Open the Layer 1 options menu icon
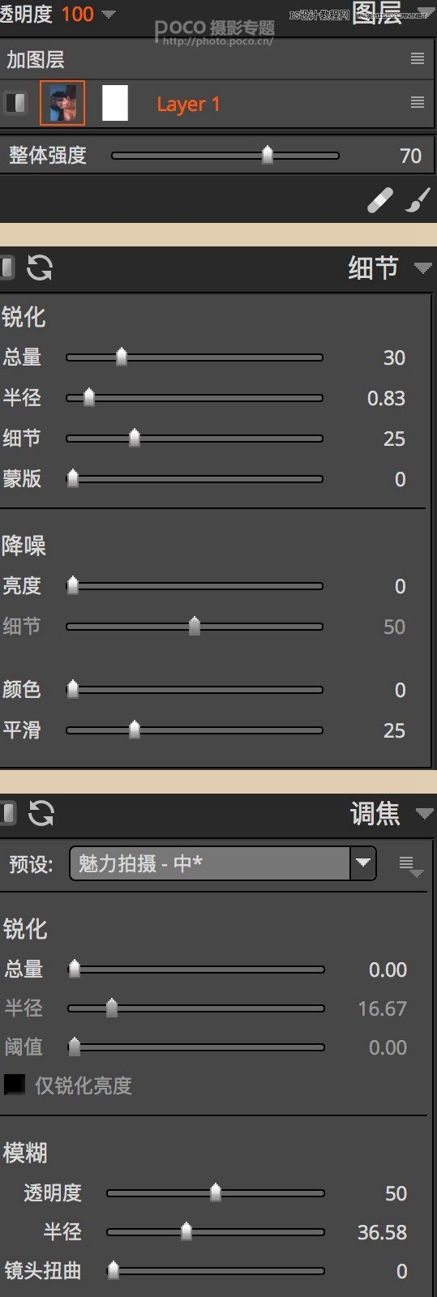 point(418,102)
